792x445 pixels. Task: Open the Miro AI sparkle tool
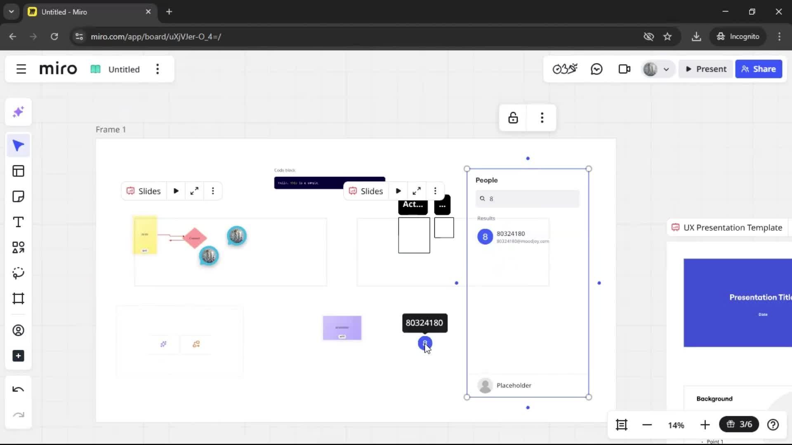pos(18,112)
